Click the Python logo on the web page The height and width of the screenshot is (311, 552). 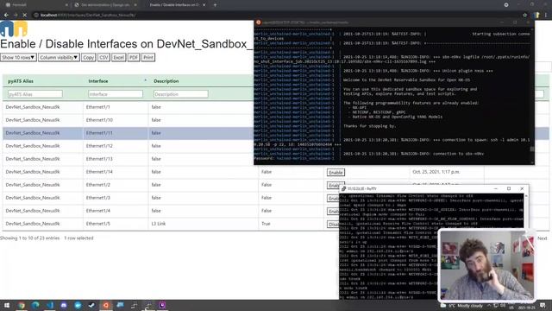click(14, 29)
